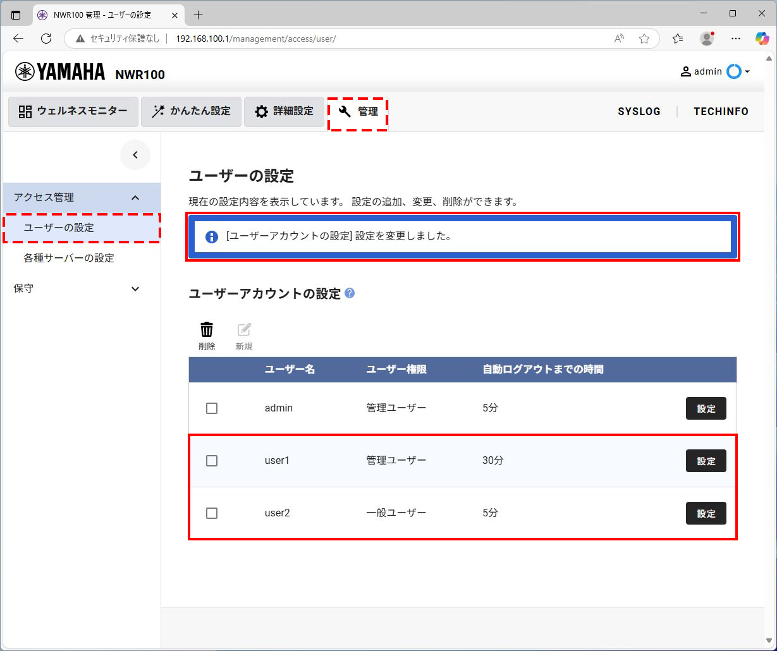Open the 管理 wrench icon menu
Screen dimensions: 777x651
point(343,111)
